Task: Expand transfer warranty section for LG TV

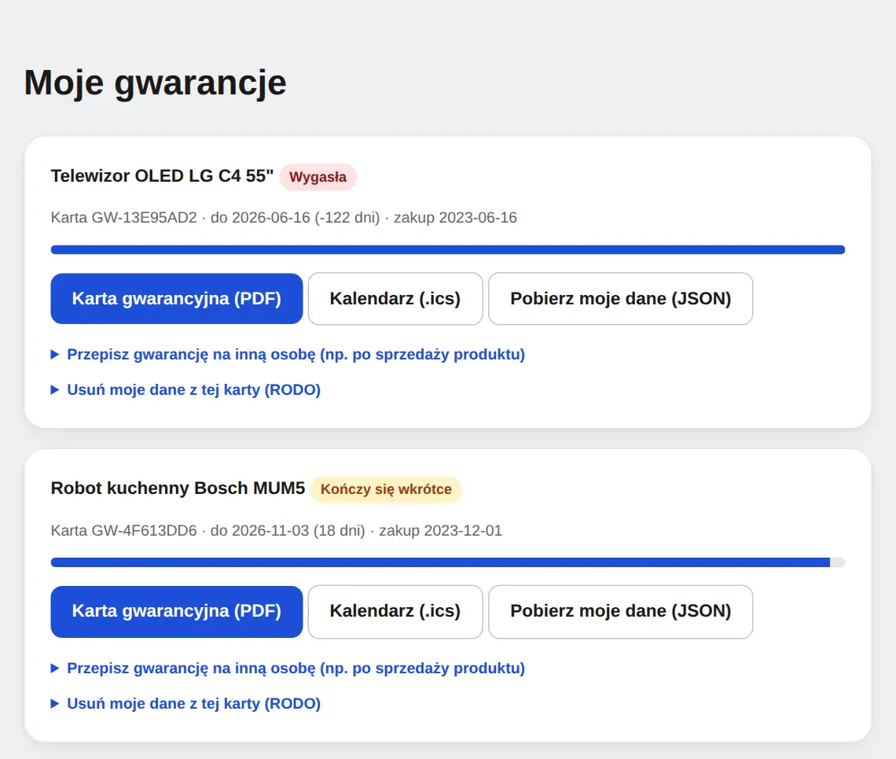Action: tap(296, 355)
